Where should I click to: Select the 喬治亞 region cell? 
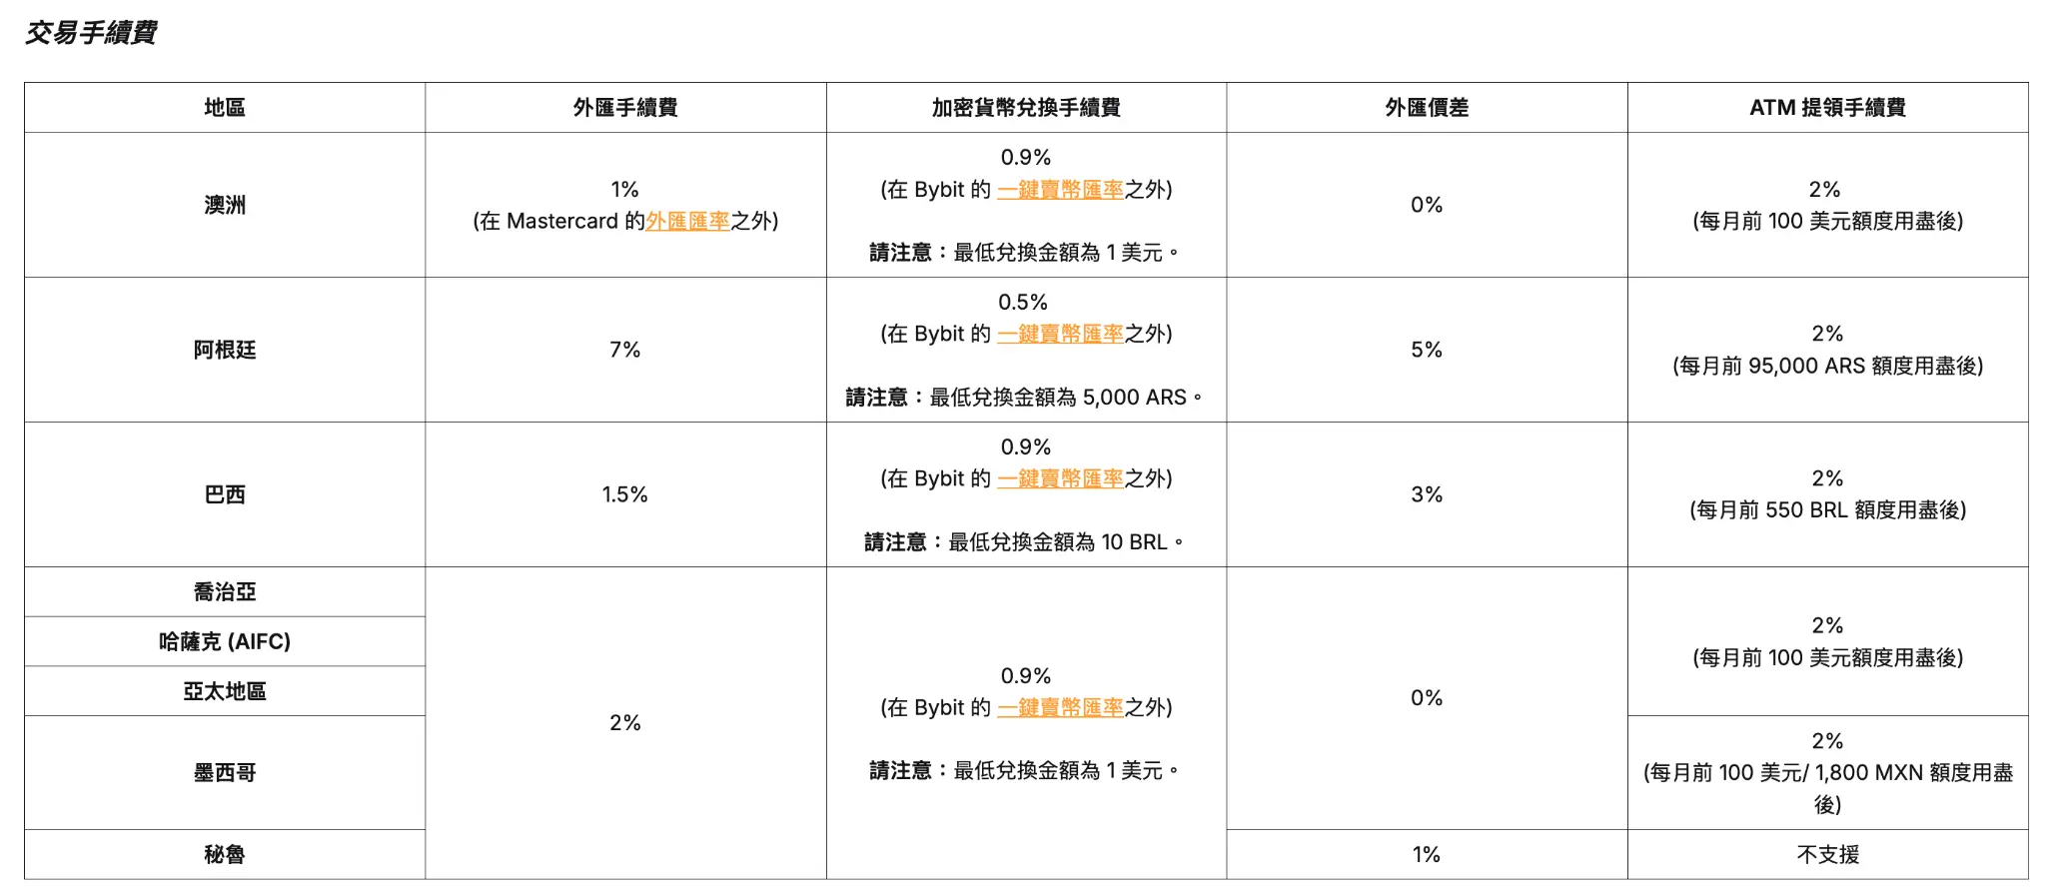click(x=225, y=591)
